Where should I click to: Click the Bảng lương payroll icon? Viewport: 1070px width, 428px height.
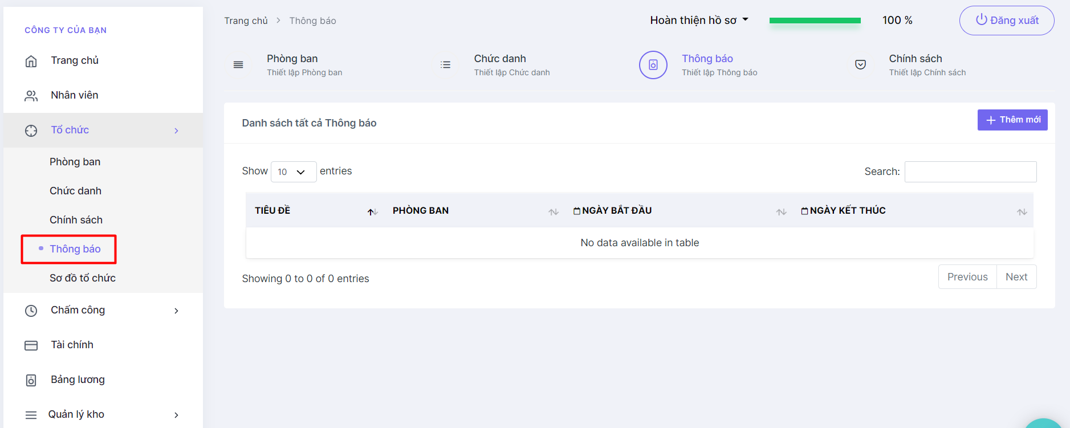(31, 380)
